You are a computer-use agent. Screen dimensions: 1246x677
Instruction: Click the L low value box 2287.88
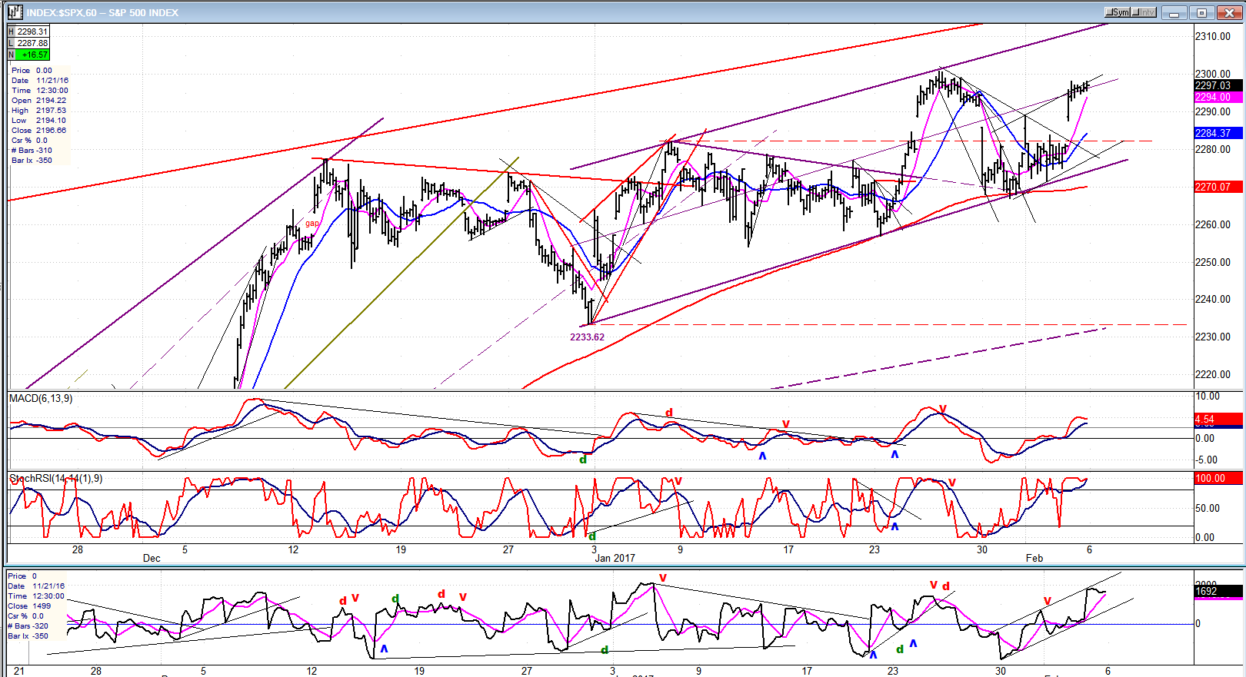[x=32, y=43]
